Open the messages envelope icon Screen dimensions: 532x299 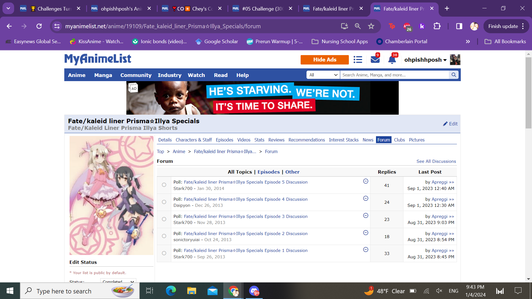pos(375,60)
